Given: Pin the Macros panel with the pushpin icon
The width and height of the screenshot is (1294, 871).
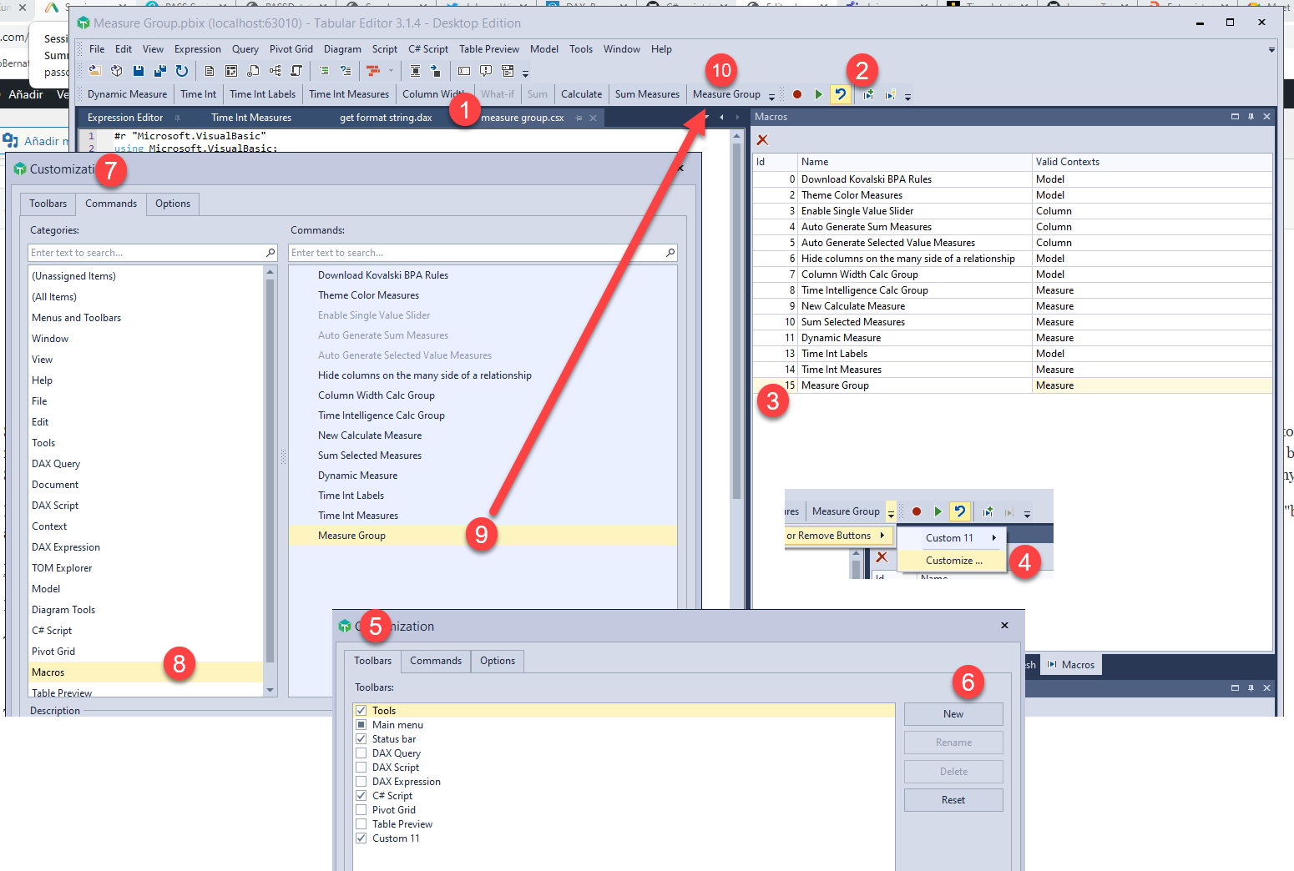Looking at the screenshot, I should [x=1251, y=117].
